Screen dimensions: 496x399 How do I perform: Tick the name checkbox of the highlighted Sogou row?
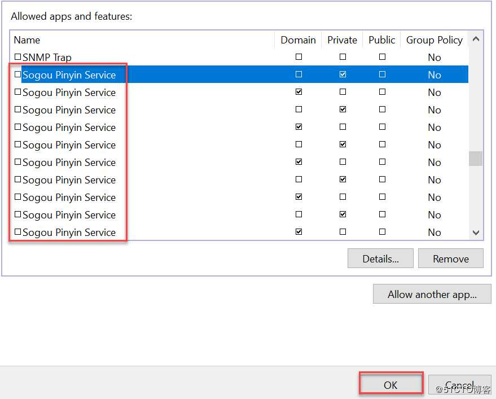coord(17,74)
